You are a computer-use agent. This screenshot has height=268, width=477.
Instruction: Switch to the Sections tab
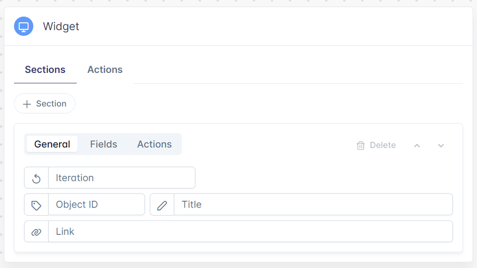coord(45,70)
